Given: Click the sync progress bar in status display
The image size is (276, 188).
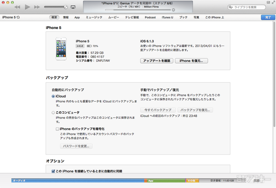Looking at the screenshot, I should pos(138,10).
